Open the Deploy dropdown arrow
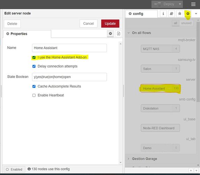Image resolution: width=200 pixels, height=175 pixels. (x=180, y=4)
